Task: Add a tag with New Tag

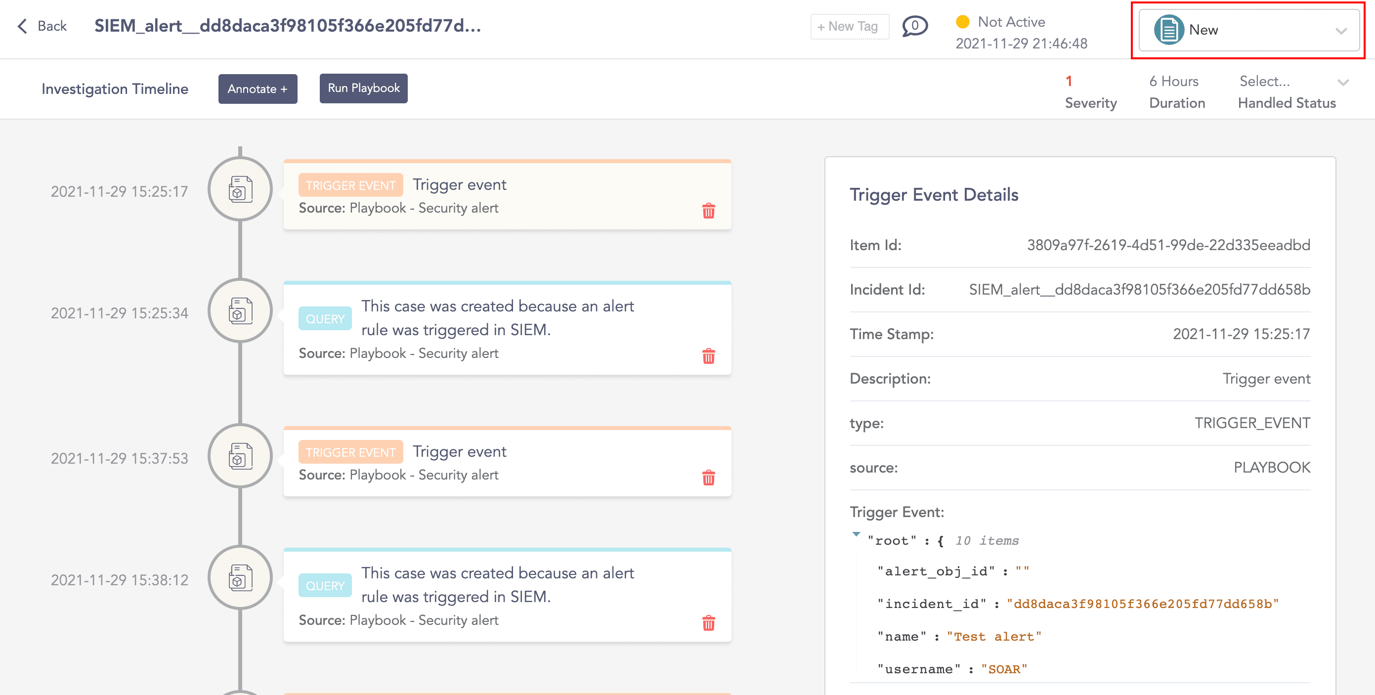Action: [x=849, y=26]
